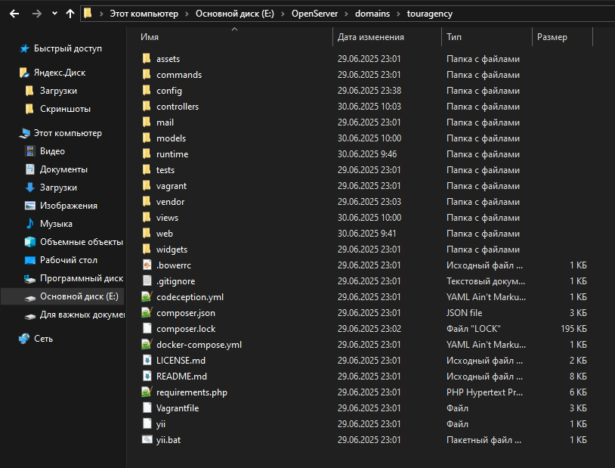The height and width of the screenshot is (468, 615).
Task: Open Загрузки under Яндекс.Диск
Action: click(58, 91)
